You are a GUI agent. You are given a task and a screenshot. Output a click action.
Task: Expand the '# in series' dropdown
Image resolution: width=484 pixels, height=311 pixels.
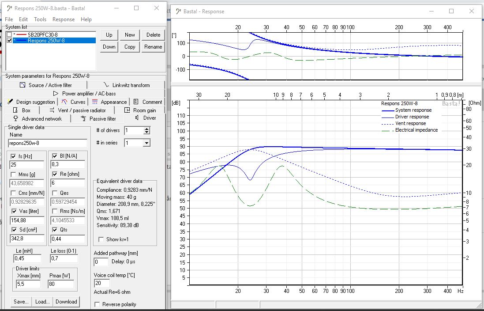146,143
